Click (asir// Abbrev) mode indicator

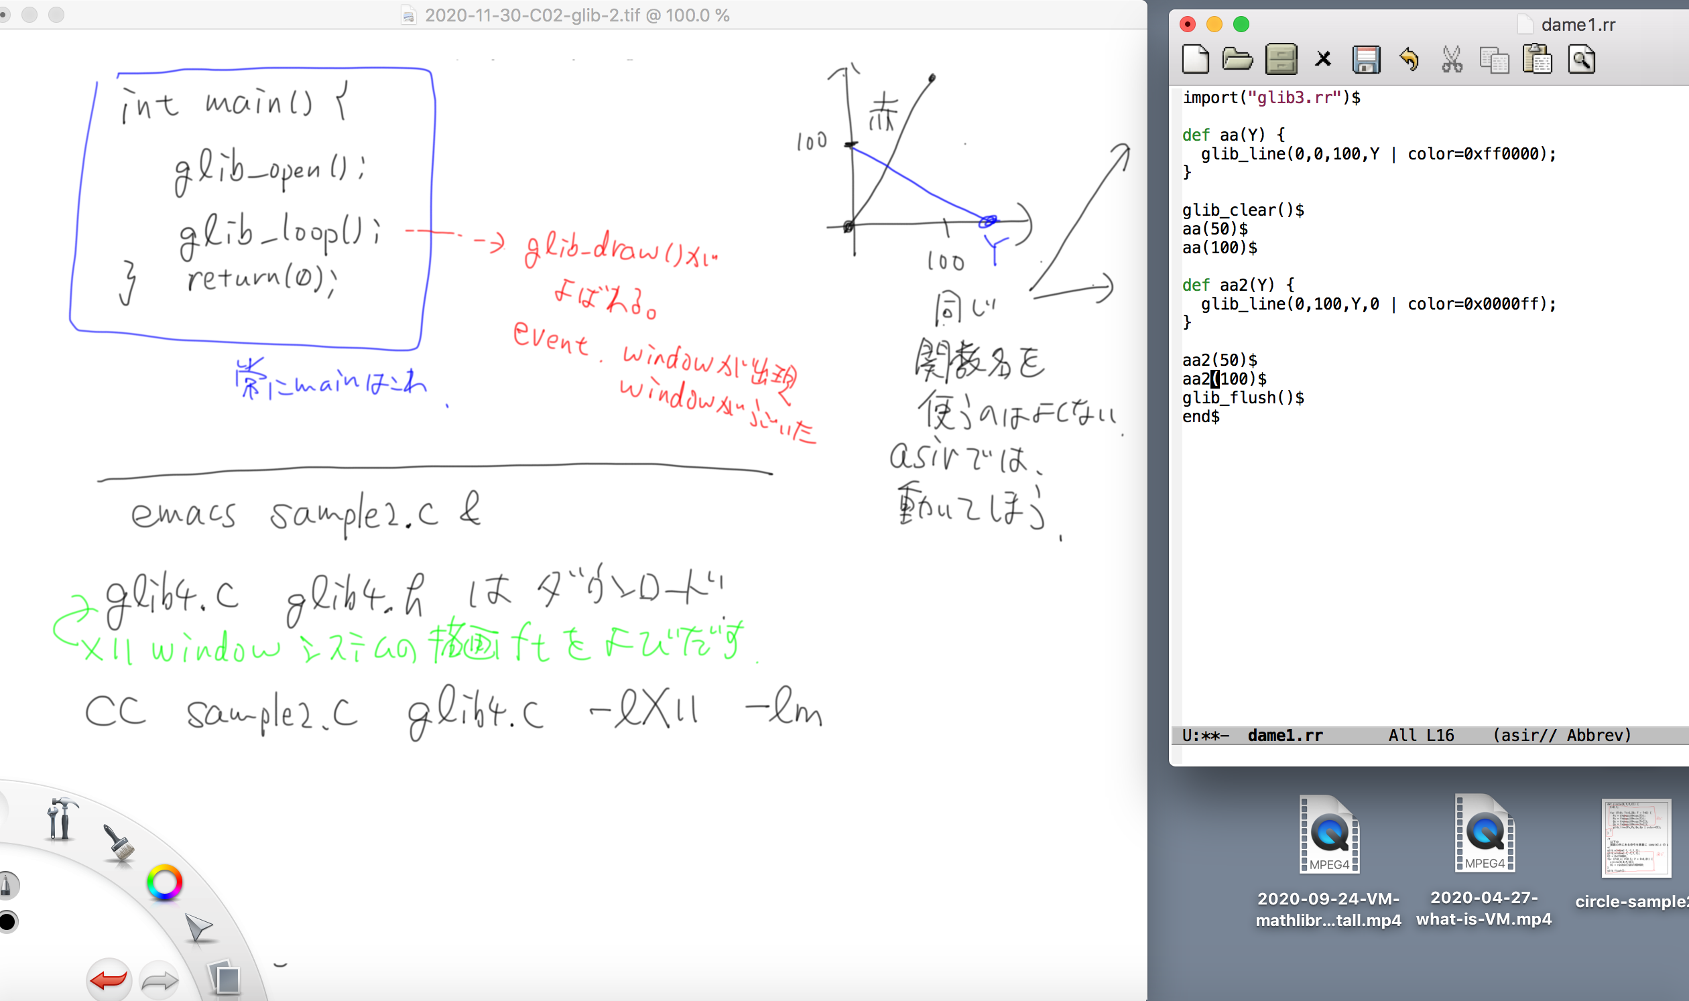click(x=1562, y=735)
